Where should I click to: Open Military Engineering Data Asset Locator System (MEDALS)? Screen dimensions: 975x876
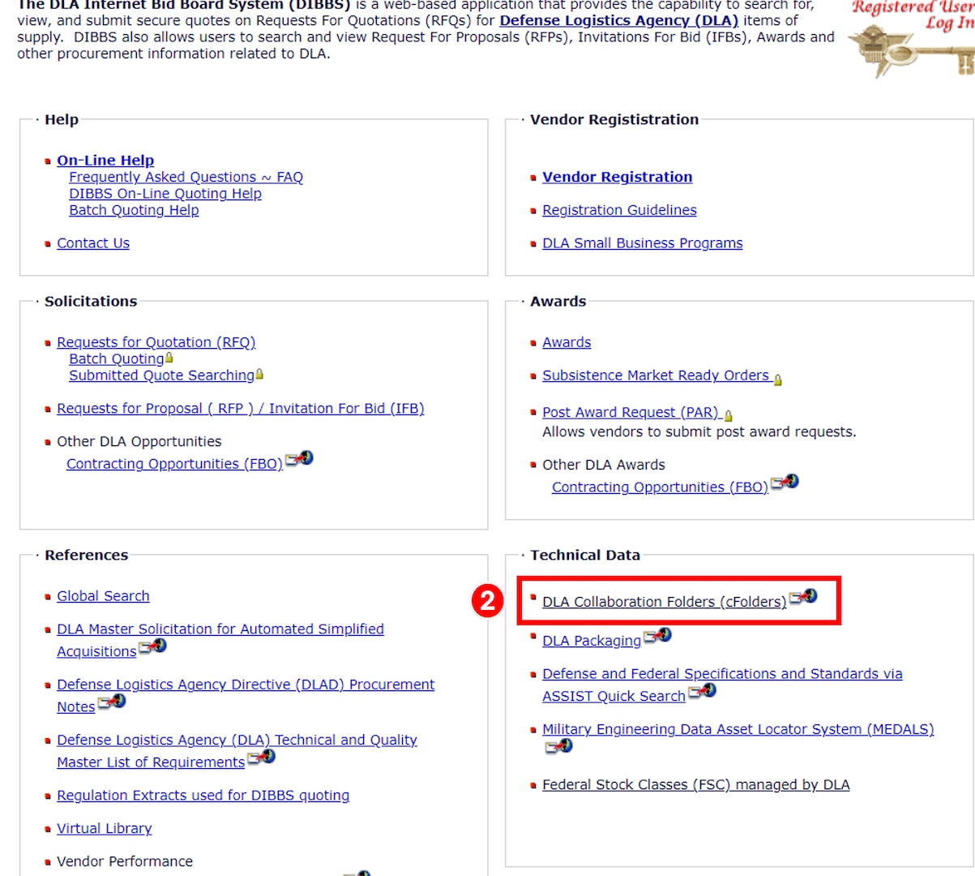738,729
